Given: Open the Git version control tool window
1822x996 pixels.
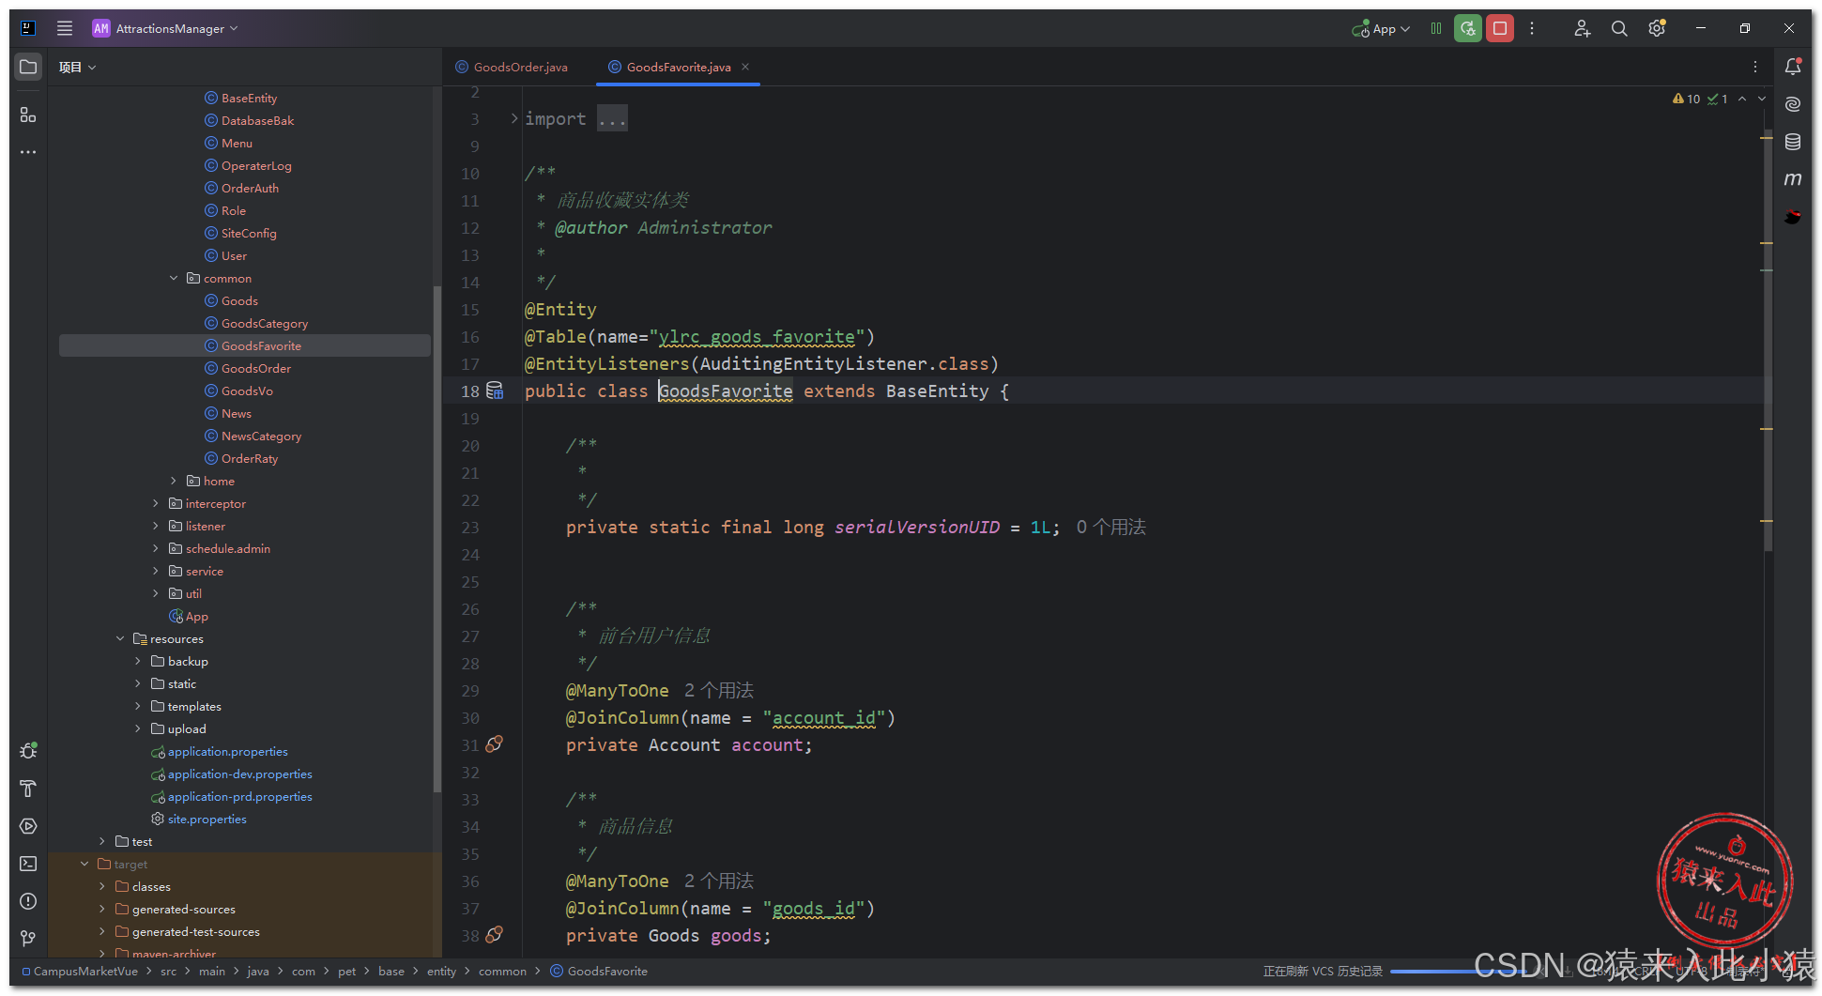Looking at the screenshot, I should click(28, 939).
